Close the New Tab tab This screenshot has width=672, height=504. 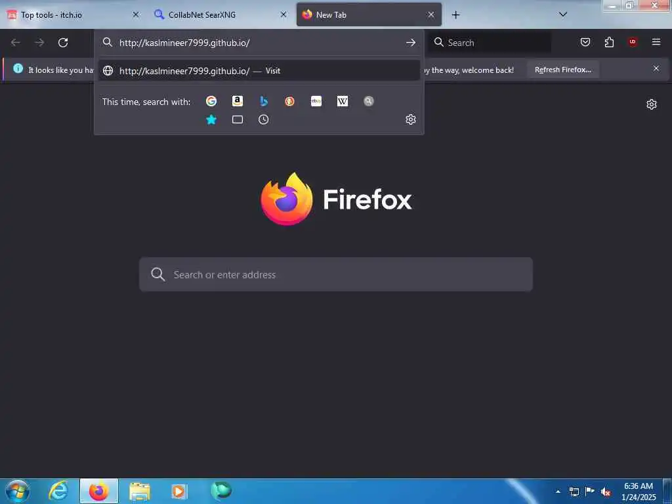[x=431, y=14]
